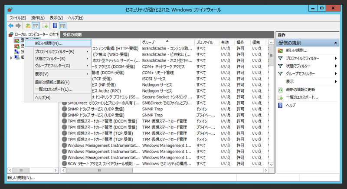Image resolution: width=347 pixels, height=189 pixels.
Task: Click the COM+ リモート管理 group cell
Action: (158, 73)
